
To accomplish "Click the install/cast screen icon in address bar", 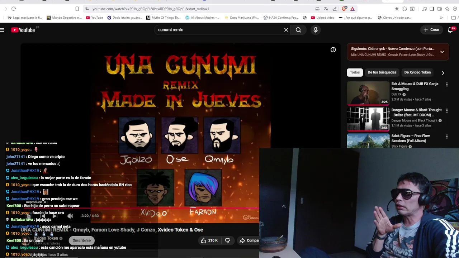I will [x=317, y=9].
